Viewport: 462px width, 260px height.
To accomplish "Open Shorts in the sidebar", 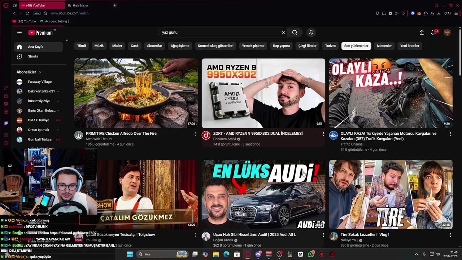I will tap(38, 56).
